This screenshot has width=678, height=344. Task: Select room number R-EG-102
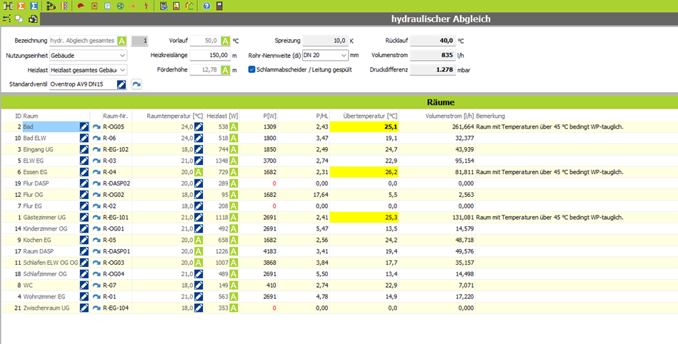coord(116,150)
